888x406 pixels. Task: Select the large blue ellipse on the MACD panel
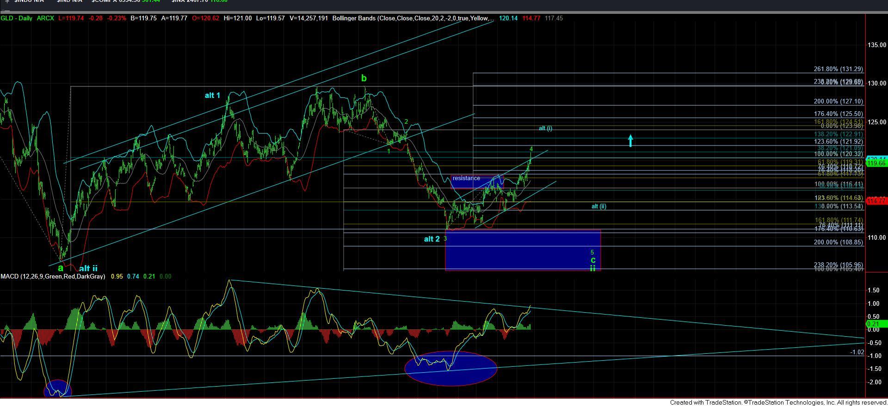pos(450,368)
